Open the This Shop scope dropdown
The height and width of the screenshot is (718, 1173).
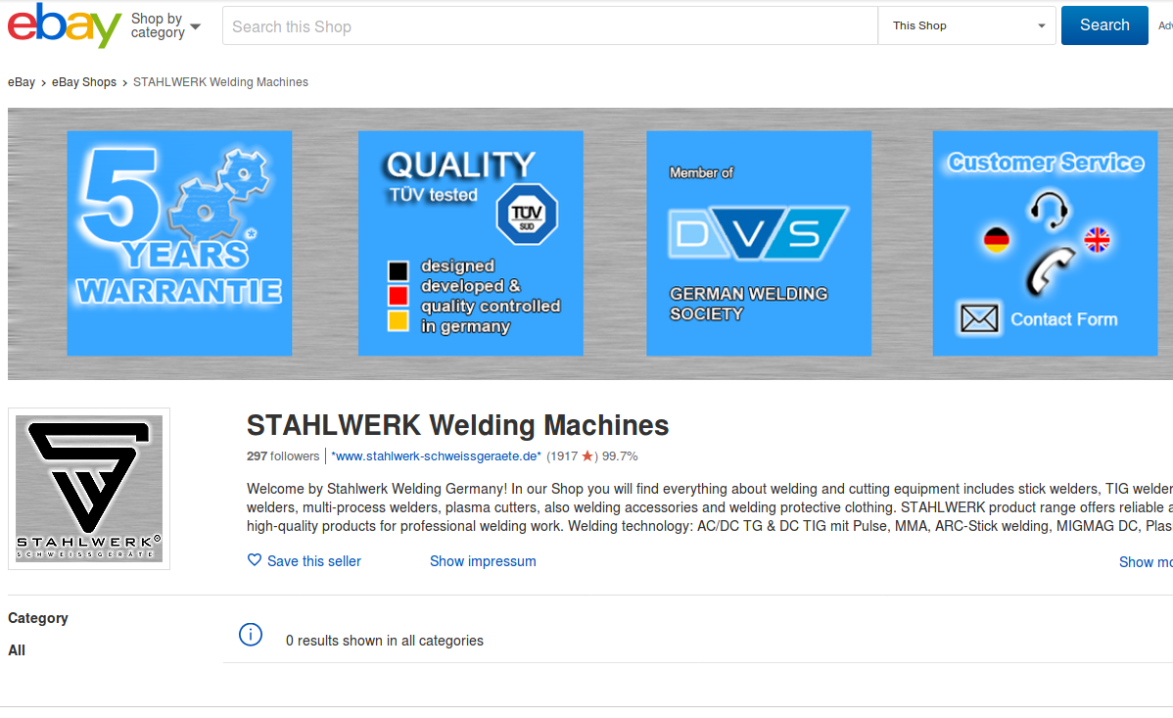pyautogui.click(x=966, y=26)
